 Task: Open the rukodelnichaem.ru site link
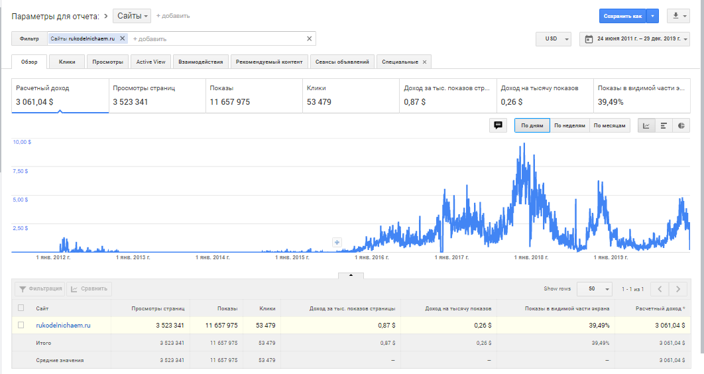point(63,325)
